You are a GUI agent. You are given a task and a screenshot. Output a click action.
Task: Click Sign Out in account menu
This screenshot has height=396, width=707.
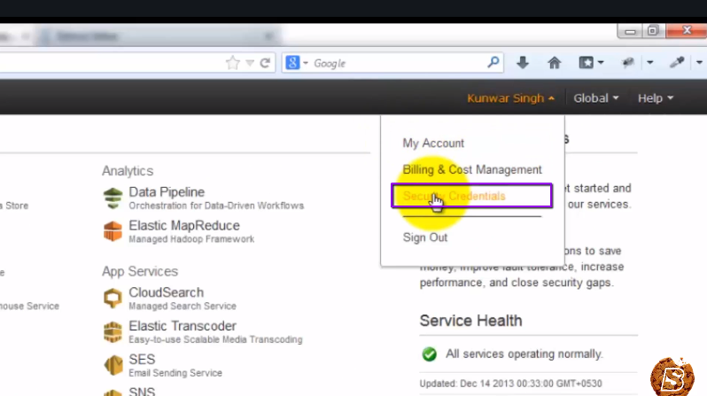tap(424, 237)
